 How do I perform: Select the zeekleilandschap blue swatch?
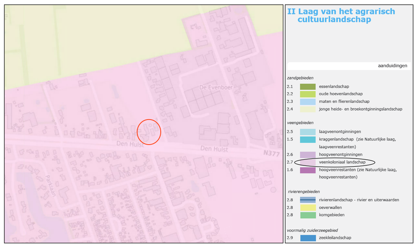click(308, 238)
